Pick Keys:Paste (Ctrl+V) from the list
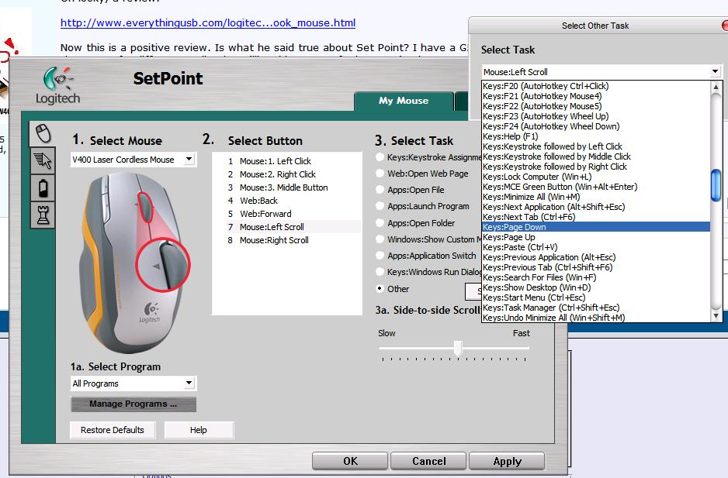 (x=596, y=247)
